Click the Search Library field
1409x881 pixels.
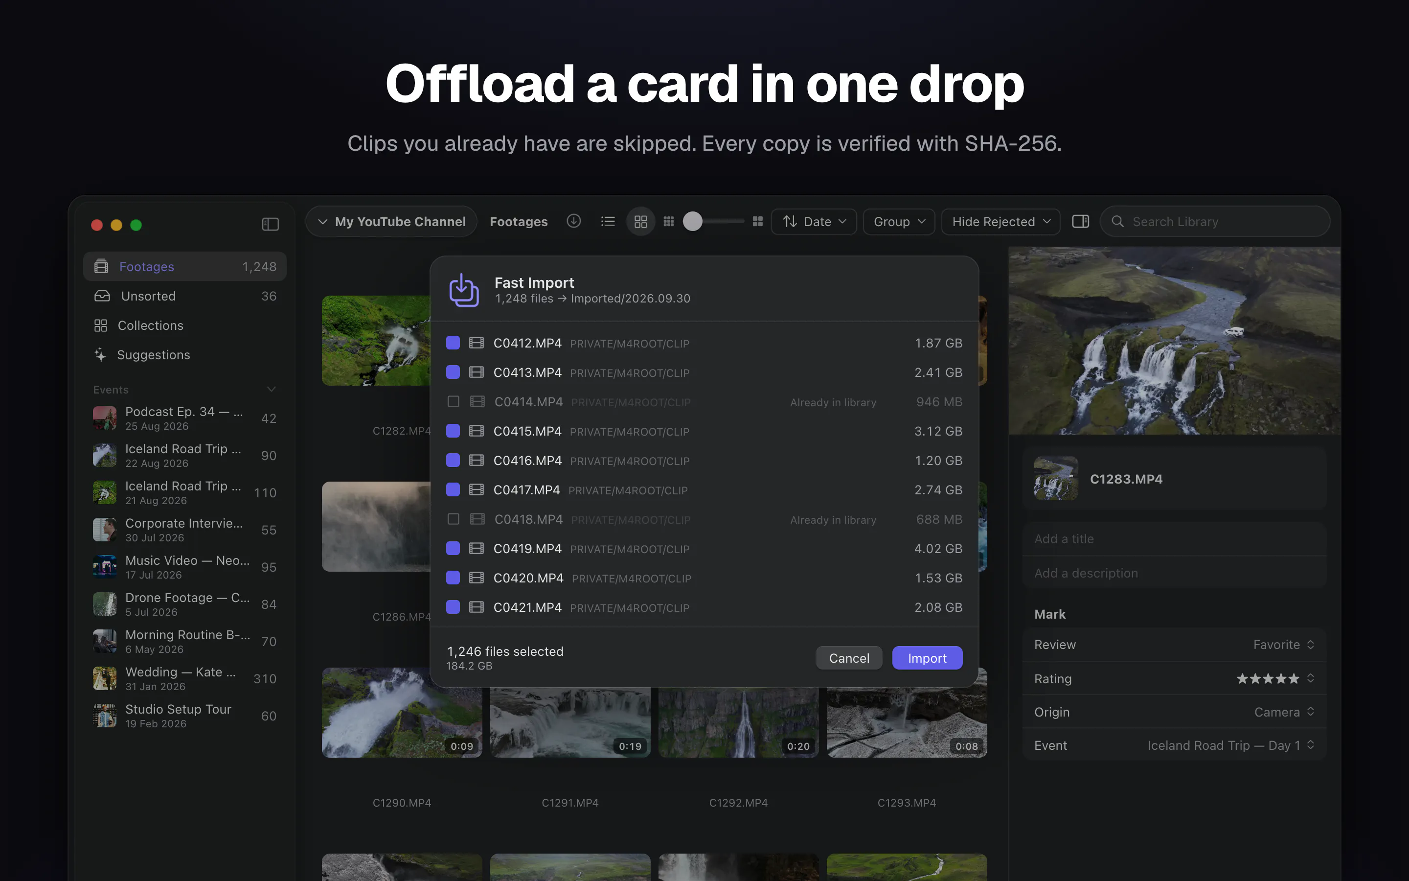(1215, 221)
